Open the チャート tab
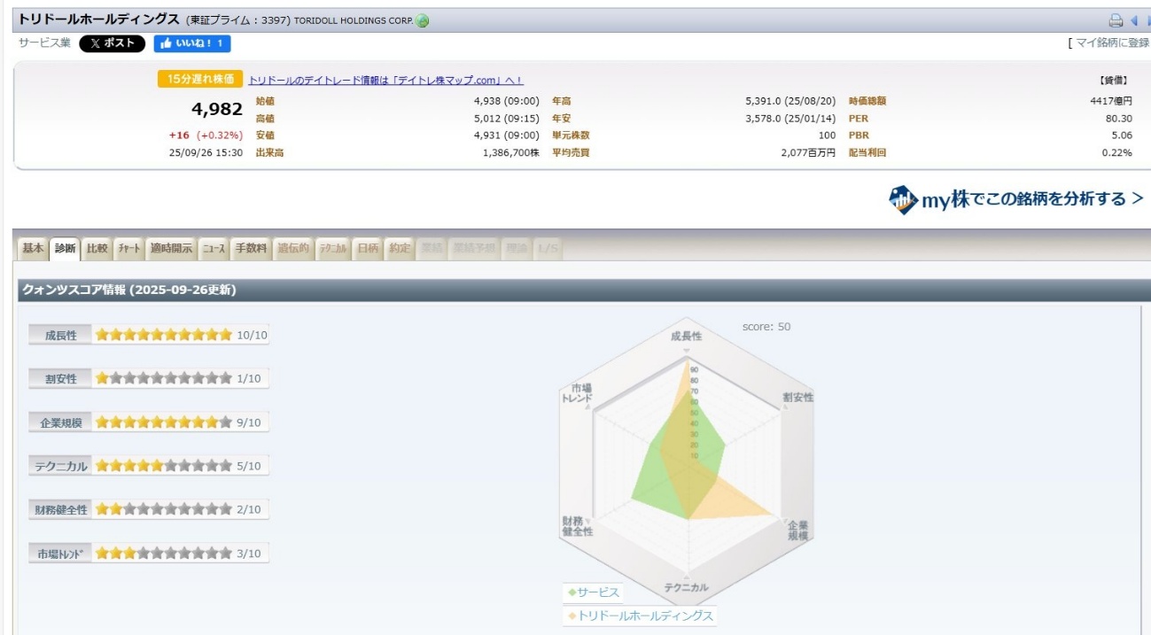The image size is (1151, 635). click(x=129, y=249)
